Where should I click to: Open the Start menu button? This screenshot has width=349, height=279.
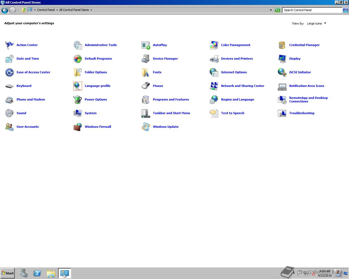click(7, 273)
